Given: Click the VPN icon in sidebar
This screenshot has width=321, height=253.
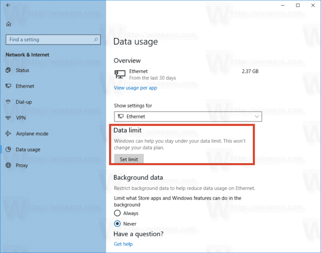Looking at the screenshot, I should point(8,118).
